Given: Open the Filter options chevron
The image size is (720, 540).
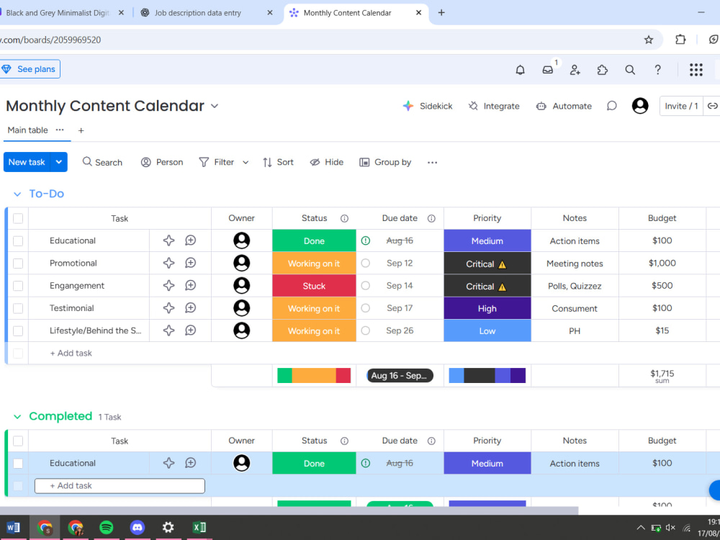Looking at the screenshot, I should (x=246, y=162).
